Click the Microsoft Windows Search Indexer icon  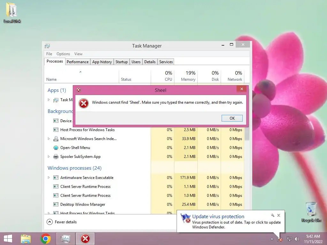pos(56,138)
